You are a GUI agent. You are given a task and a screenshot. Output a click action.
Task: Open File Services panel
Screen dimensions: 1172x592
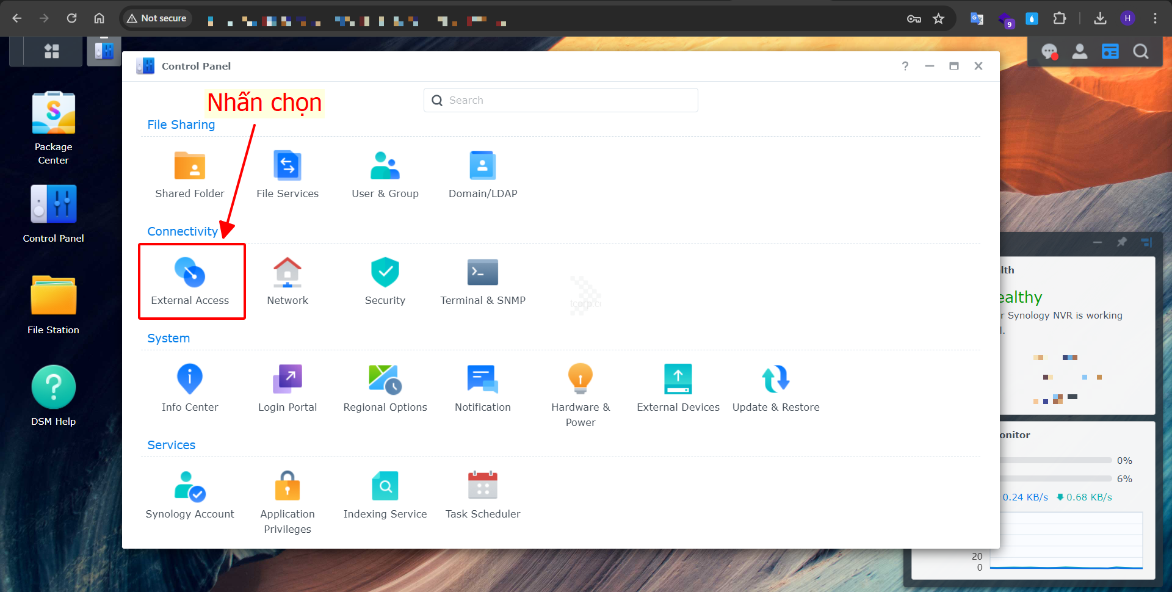tap(288, 175)
